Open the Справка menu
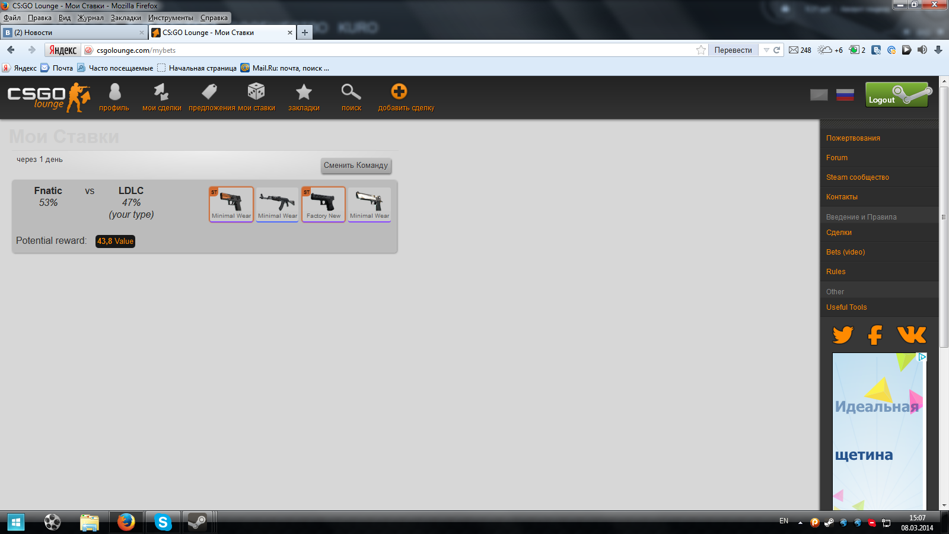Viewport: 949px width, 534px height. click(214, 18)
